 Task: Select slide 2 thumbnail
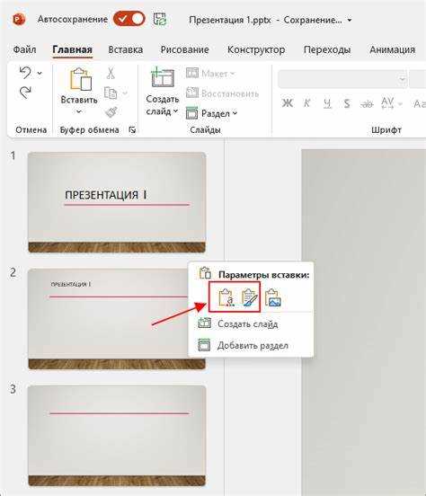tap(117, 319)
